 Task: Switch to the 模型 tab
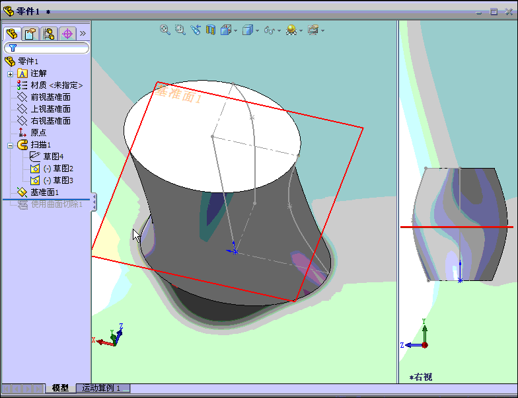(x=60, y=387)
